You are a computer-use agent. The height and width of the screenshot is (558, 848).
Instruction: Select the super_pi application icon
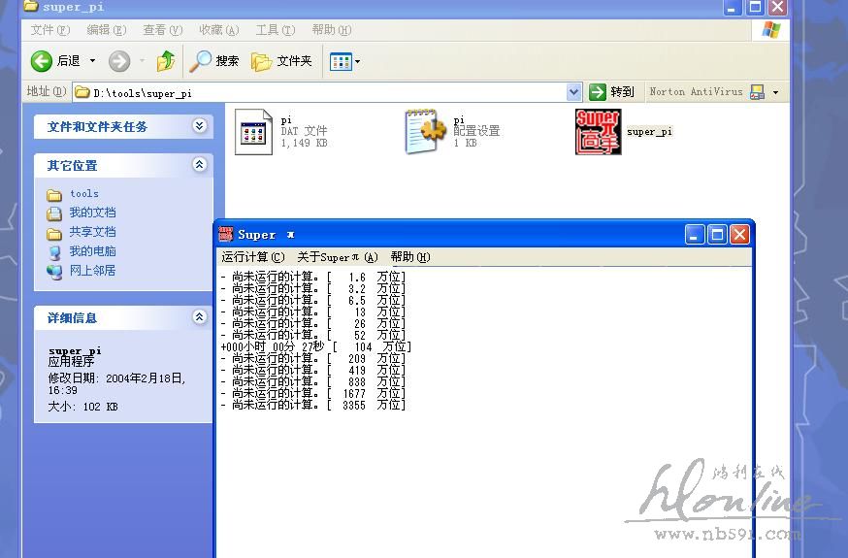point(598,132)
